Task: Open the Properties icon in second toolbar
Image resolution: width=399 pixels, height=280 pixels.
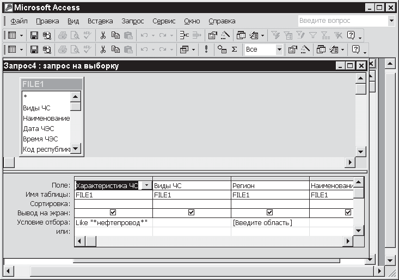Action: coord(292,49)
